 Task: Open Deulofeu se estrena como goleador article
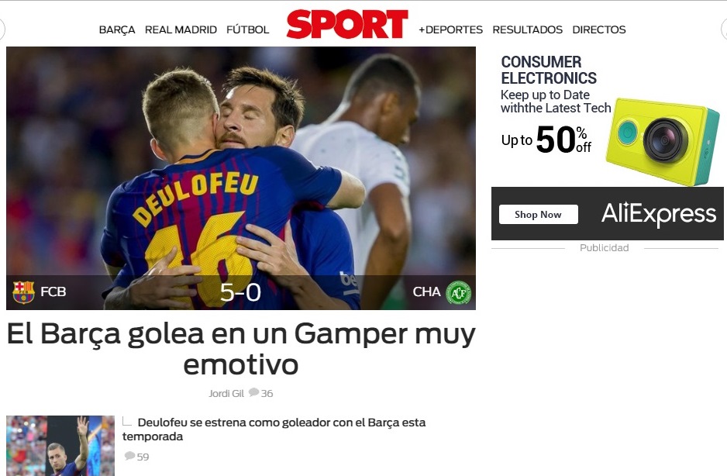[274, 429]
